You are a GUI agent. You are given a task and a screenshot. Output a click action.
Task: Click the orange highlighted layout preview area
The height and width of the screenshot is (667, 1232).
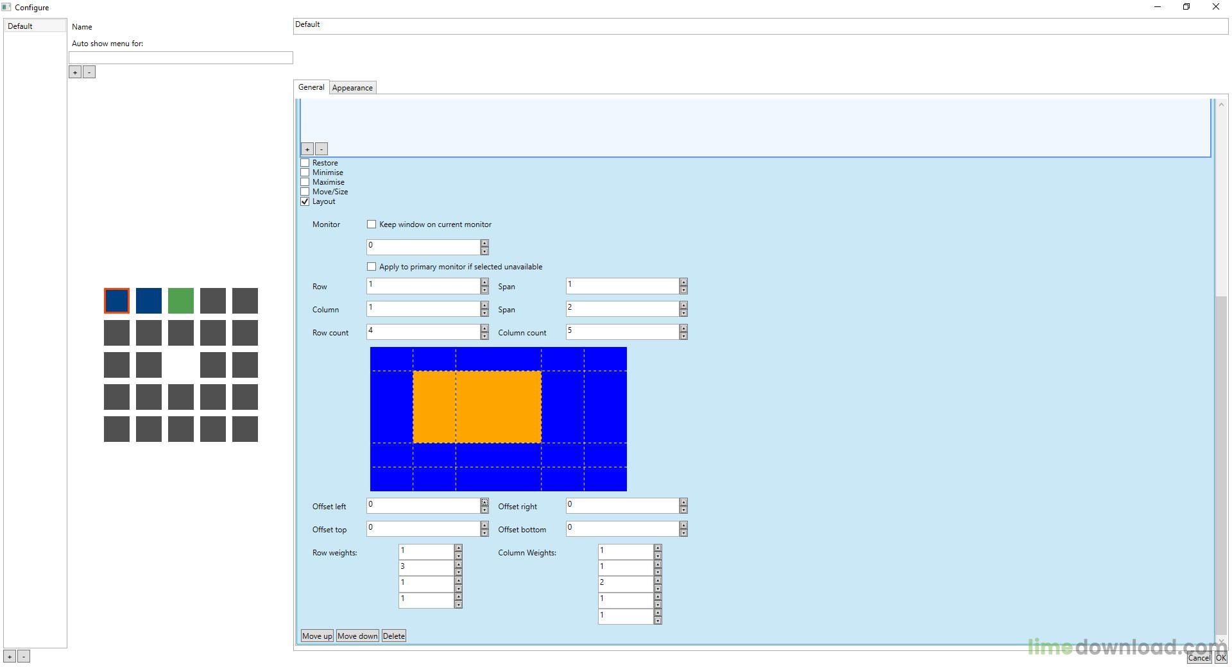(477, 407)
